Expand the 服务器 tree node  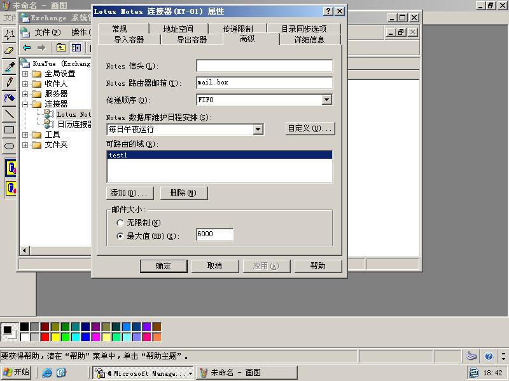coord(25,94)
